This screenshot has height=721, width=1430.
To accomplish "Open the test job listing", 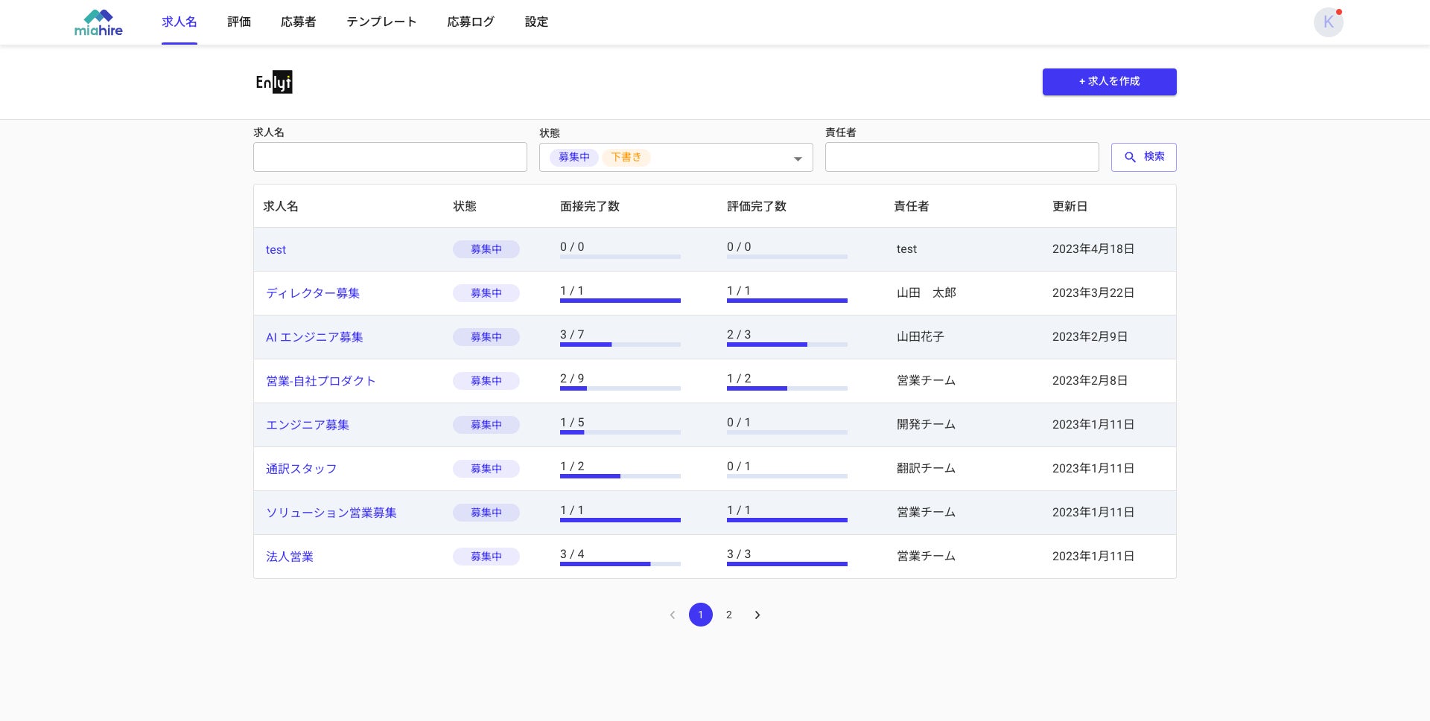I will pos(276,250).
